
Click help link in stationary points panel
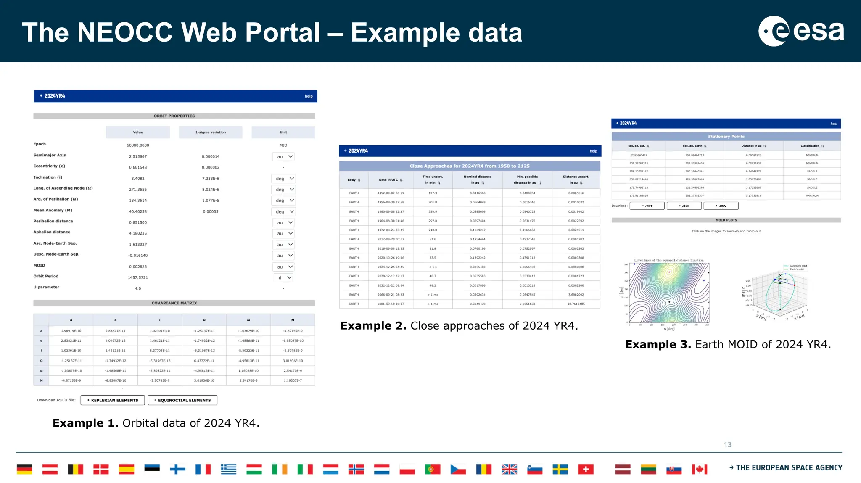pyautogui.click(x=834, y=124)
